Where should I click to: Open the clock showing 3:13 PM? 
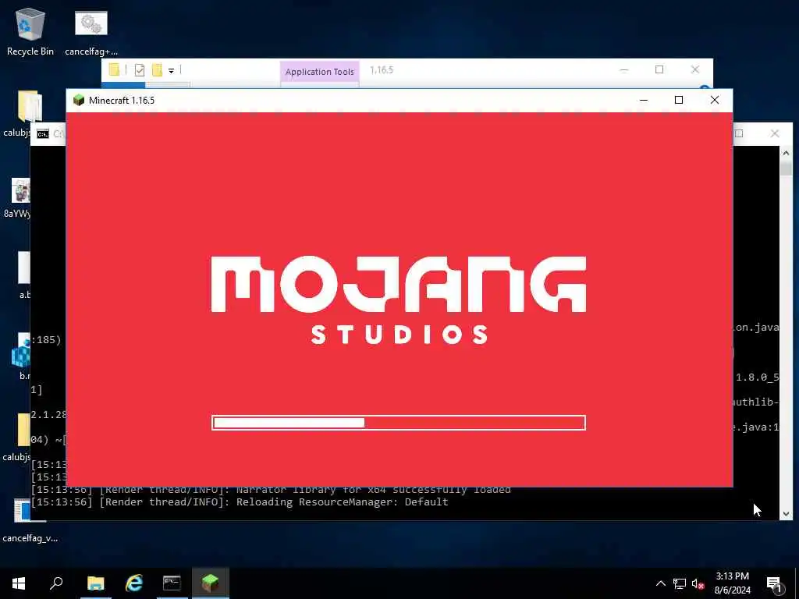pyautogui.click(x=732, y=583)
